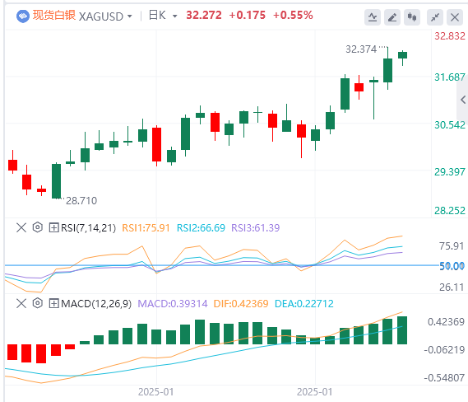Click the MACD(12,26,9) indicator label
468x402 pixels.
96,304
